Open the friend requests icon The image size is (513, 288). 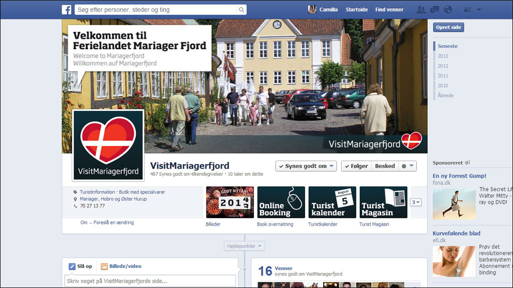tap(421, 10)
